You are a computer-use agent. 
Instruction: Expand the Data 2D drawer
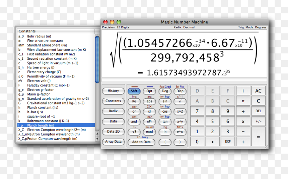coord(113,132)
